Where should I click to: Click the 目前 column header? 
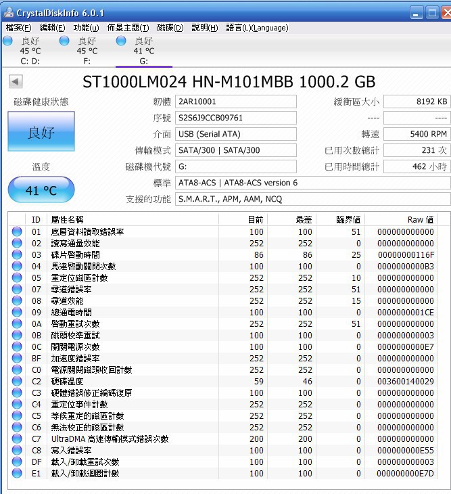pos(243,219)
